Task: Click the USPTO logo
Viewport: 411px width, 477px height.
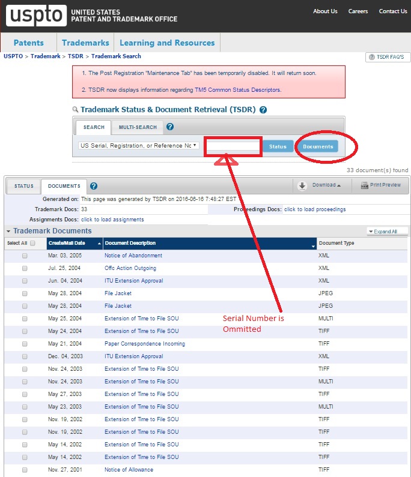Action: (35, 15)
